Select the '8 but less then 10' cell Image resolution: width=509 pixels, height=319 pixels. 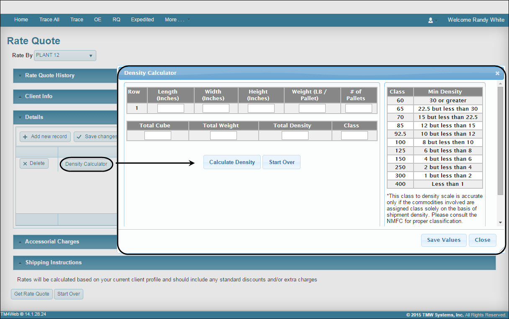coord(448,142)
